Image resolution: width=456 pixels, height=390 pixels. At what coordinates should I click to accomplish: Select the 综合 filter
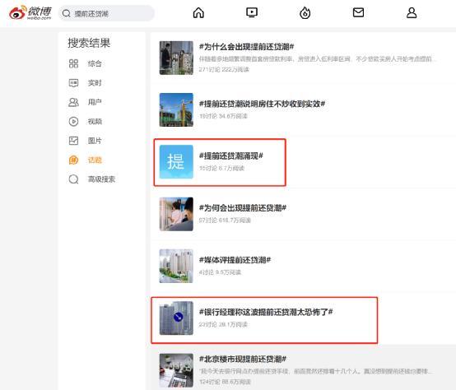click(x=95, y=63)
